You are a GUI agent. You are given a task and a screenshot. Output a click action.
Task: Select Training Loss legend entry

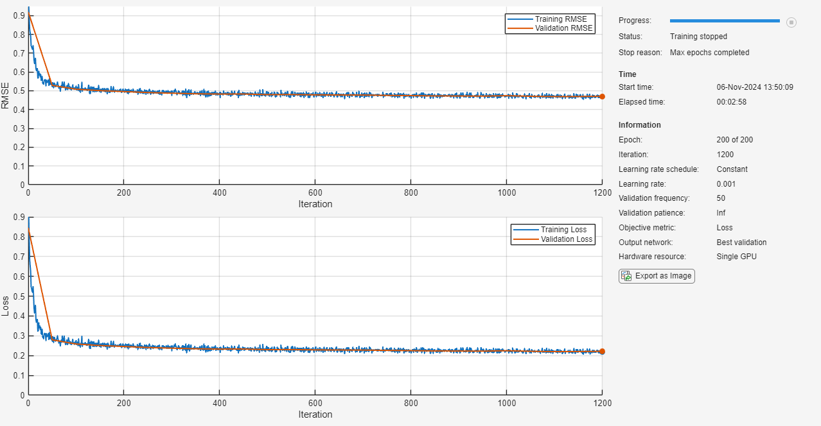click(554, 230)
